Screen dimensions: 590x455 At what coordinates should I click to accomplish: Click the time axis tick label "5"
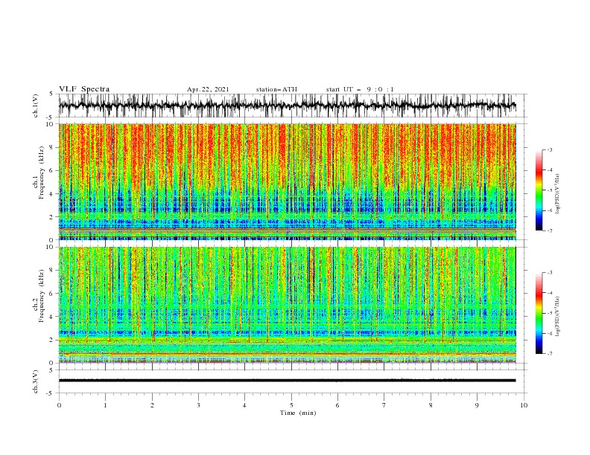(291, 405)
